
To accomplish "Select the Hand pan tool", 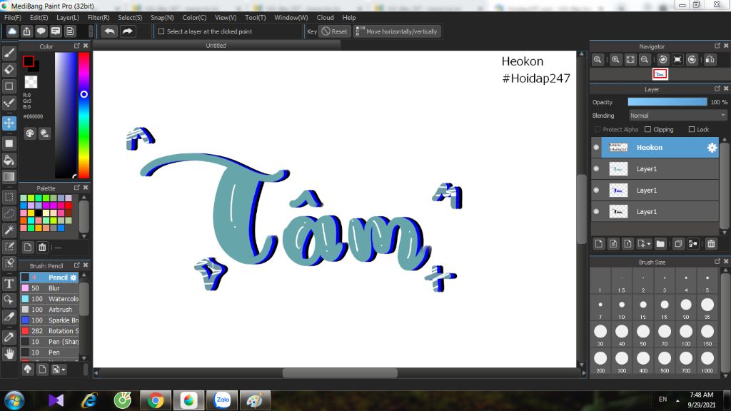I will [x=9, y=354].
